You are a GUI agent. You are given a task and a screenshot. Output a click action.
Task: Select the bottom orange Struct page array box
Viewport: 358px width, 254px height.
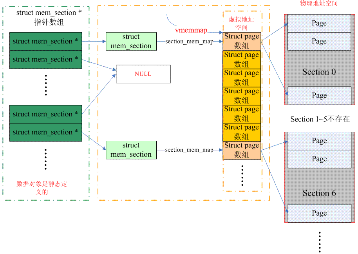[x=242, y=150]
